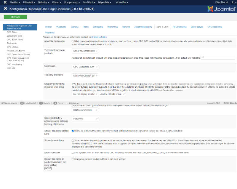Check Display tax name at product subtotal
The width and height of the screenshot is (237, 189).
[x=73, y=159]
